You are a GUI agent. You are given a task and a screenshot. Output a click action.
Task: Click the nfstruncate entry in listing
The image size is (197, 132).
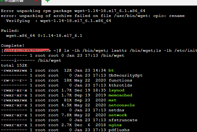(123, 120)
